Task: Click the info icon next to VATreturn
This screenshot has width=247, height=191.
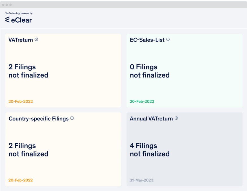Action: [x=36, y=39]
